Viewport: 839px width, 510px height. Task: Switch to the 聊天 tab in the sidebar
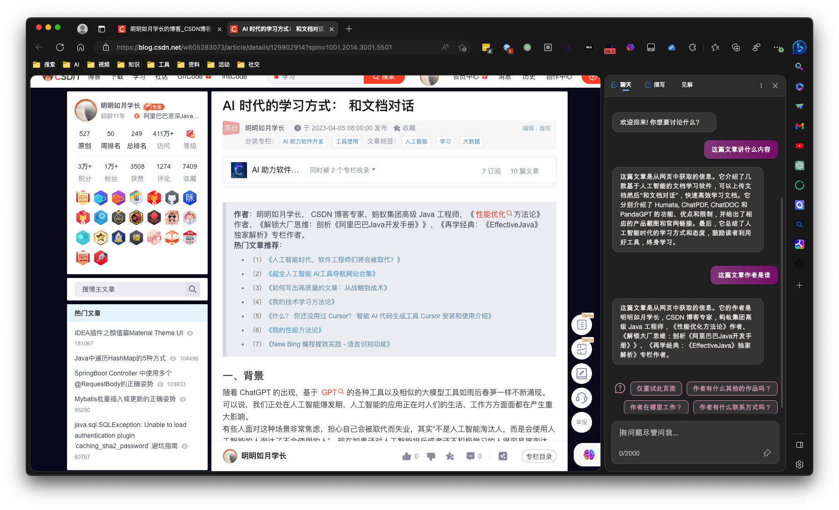pos(622,85)
